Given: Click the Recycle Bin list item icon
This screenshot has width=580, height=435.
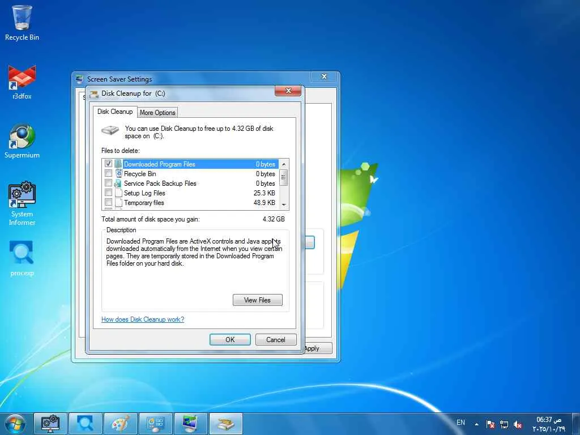Looking at the screenshot, I should [x=119, y=173].
